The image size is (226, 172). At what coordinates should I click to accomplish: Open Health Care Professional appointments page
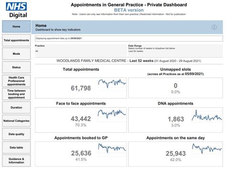pos(16,81)
